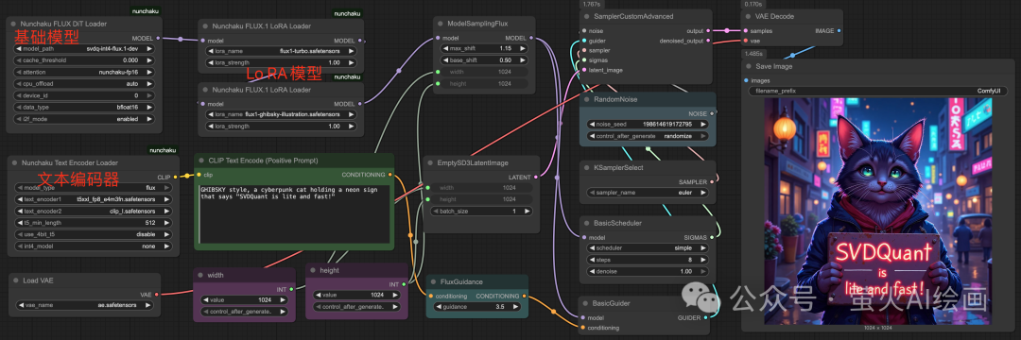Collapse the CLIP Text Encode node title dot
1021x340 pixels.
(x=202, y=161)
